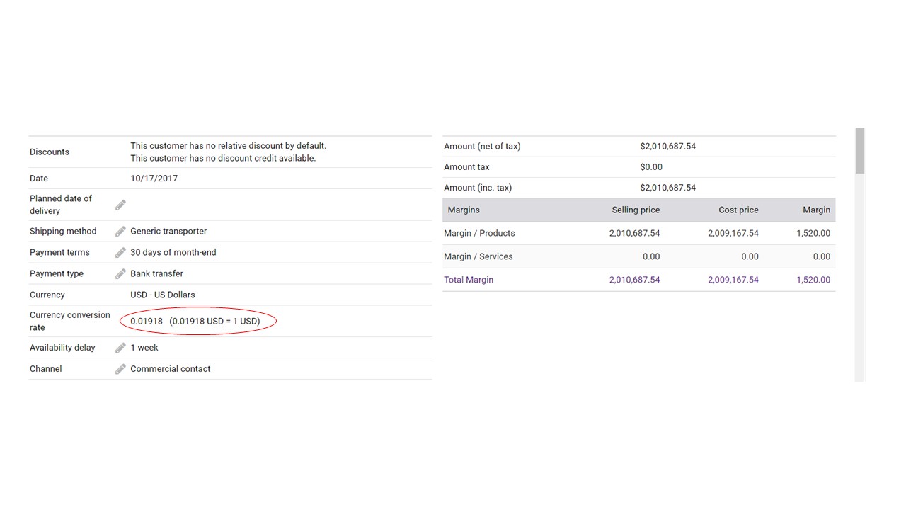Edit the planned date of delivery

[120, 205]
